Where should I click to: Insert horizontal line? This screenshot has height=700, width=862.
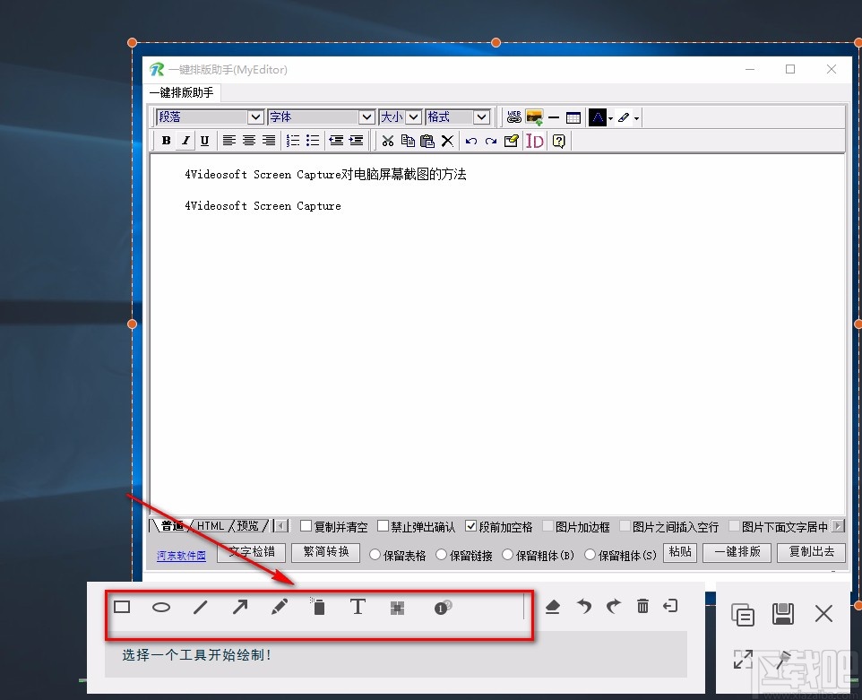(554, 117)
